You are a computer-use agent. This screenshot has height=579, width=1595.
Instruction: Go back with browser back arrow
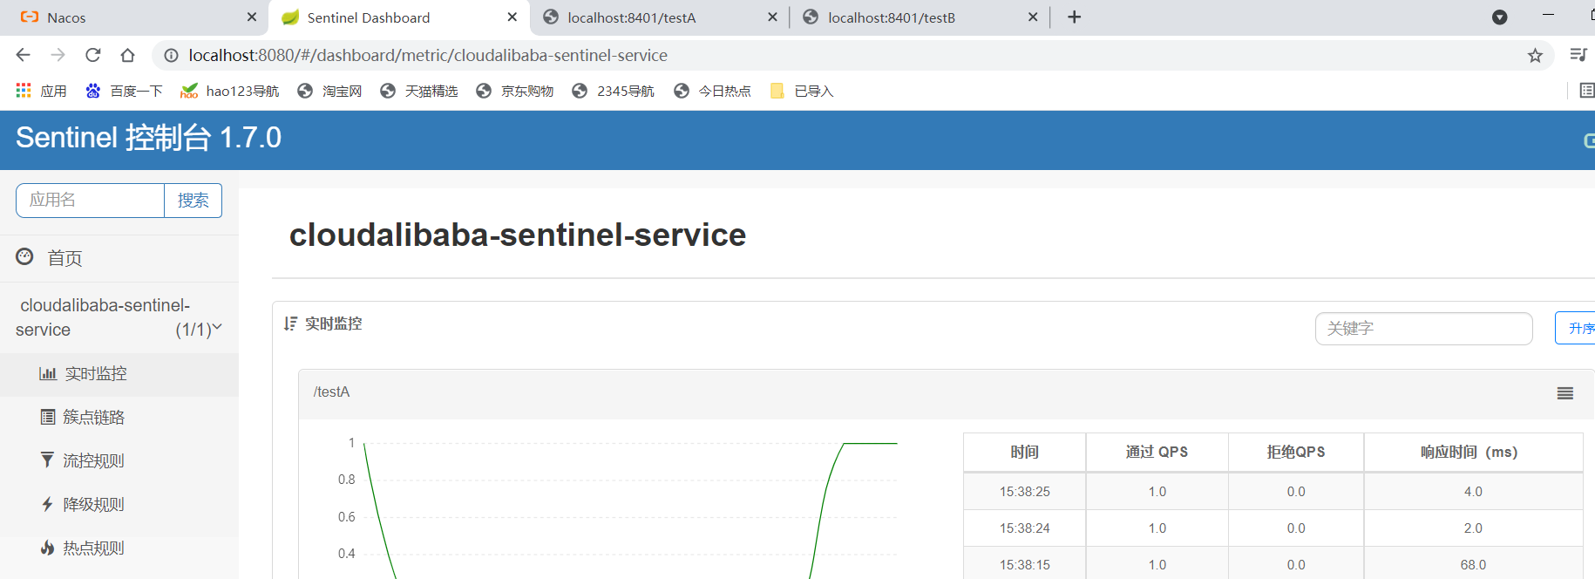(x=24, y=55)
